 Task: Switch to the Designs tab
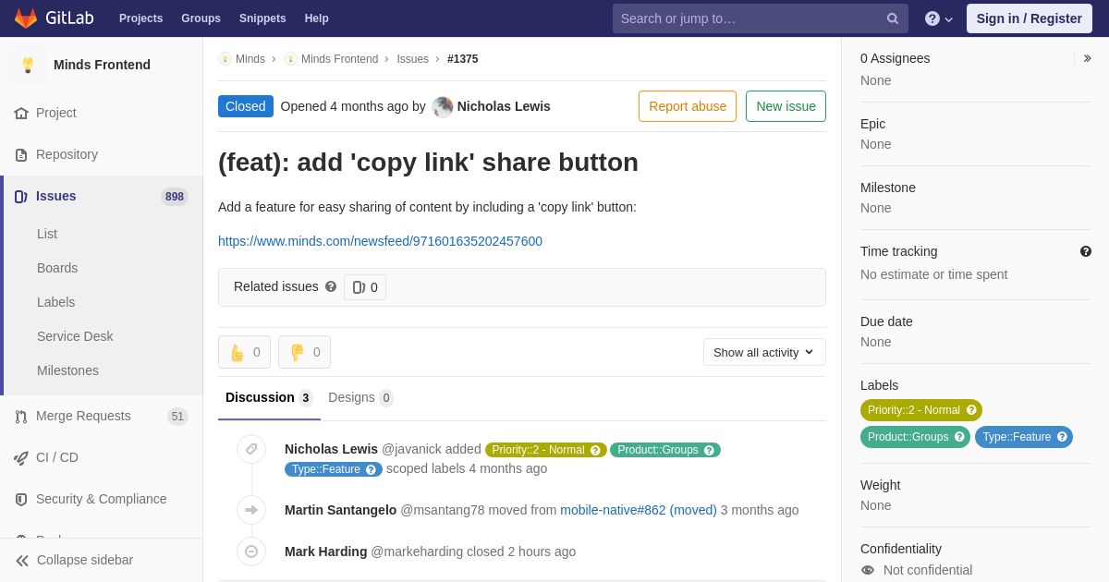tap(360, 397)
